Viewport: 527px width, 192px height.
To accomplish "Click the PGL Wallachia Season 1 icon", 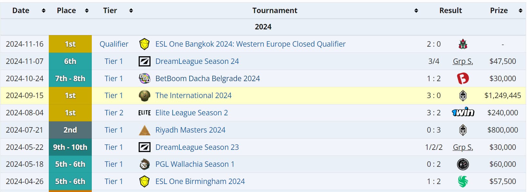I will pyautogui.click(x=144, y=164).
